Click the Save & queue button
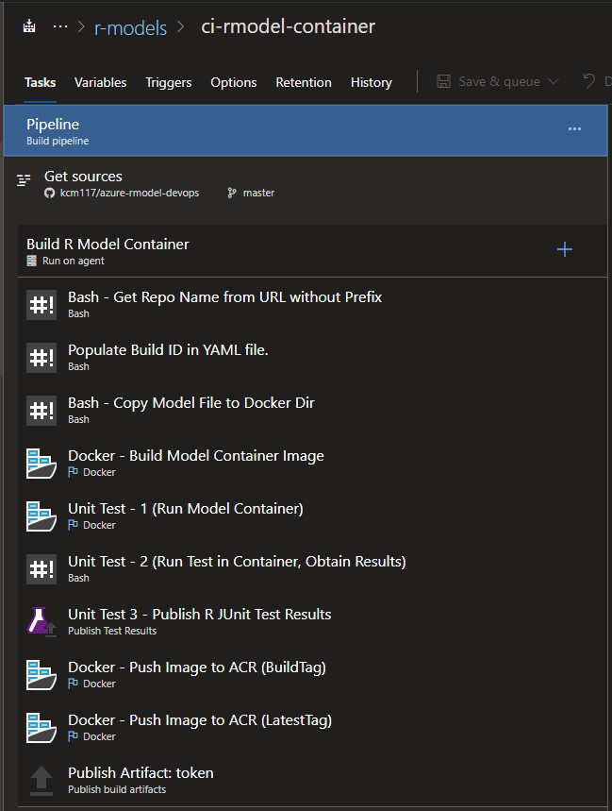Viewport: 612px width, 811px height. coord(498,81)
